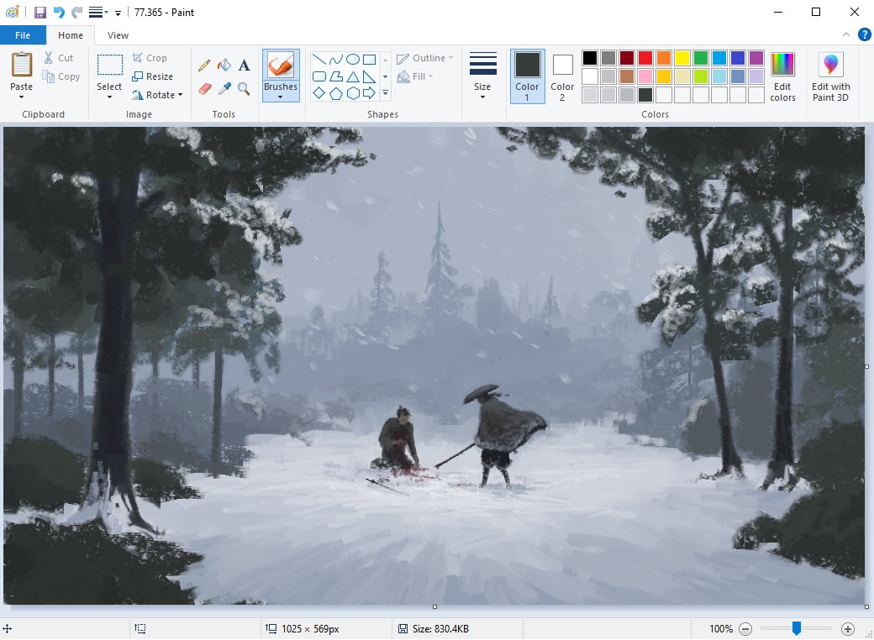This screenshot has width=874, height=640.
Task: Open Paint Help question mark icon
Action: tap(864, 34)
